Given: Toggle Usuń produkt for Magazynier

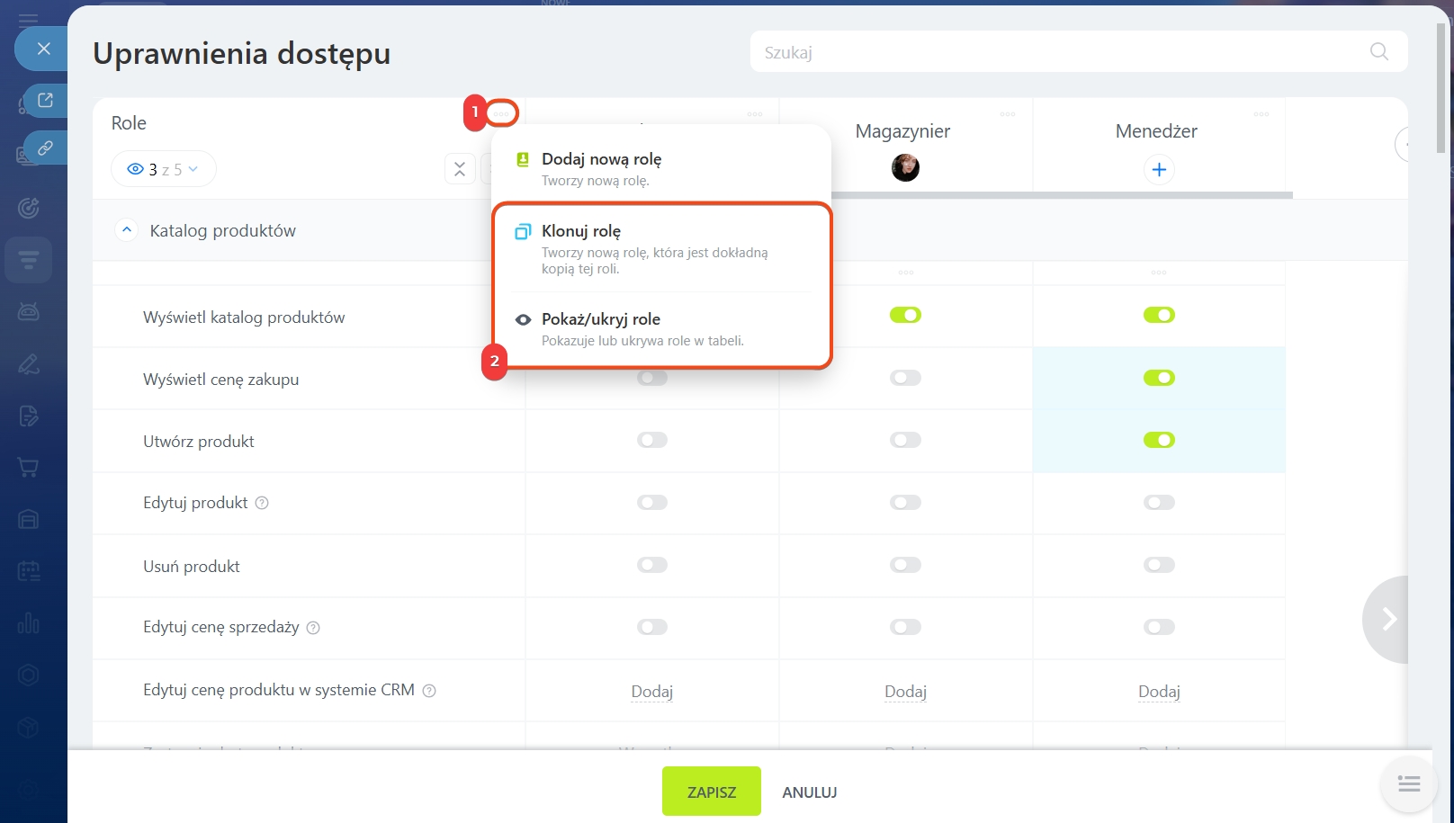Looking at the screenshot, I should click(905, 565).
